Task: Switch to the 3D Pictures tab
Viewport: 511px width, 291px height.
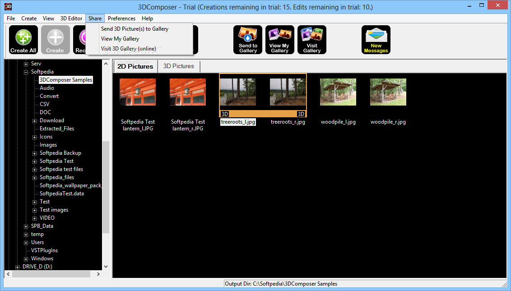Action: click(179, 66)
